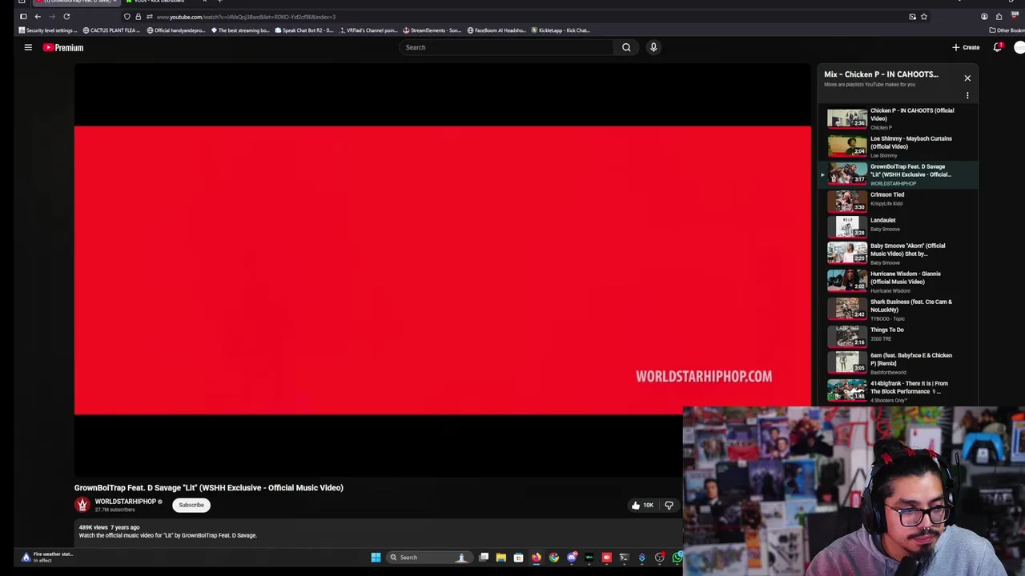Dislike the video with the thumbs-down icon
The image size is (1025, 576).
(x=669, y=505)
